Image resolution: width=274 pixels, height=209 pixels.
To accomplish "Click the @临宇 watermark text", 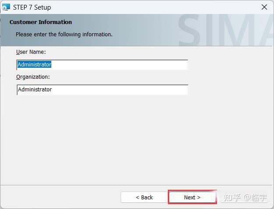I will click(x=255, y=198).
